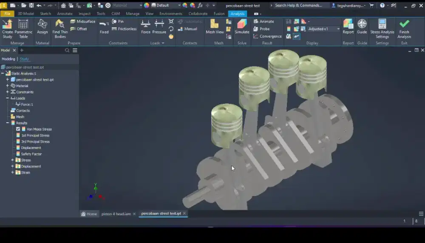425x243 pixels.
Task: Open the Guide tool
Action: [362, 27]
